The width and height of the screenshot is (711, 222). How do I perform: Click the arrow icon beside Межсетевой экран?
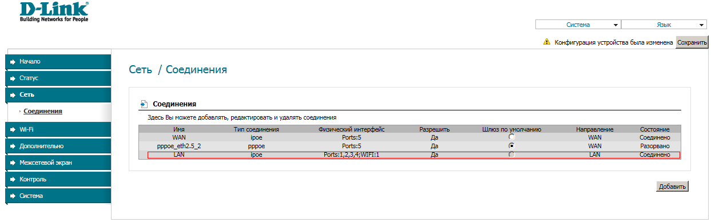tap(12, 162)
